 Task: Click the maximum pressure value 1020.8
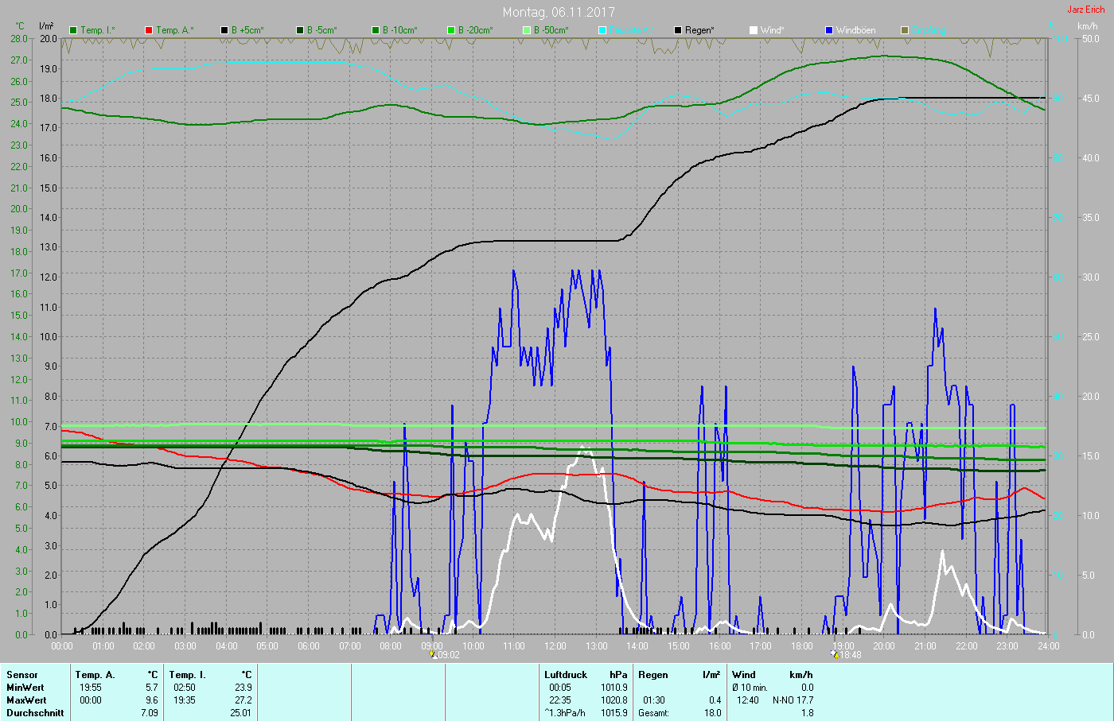614,700
